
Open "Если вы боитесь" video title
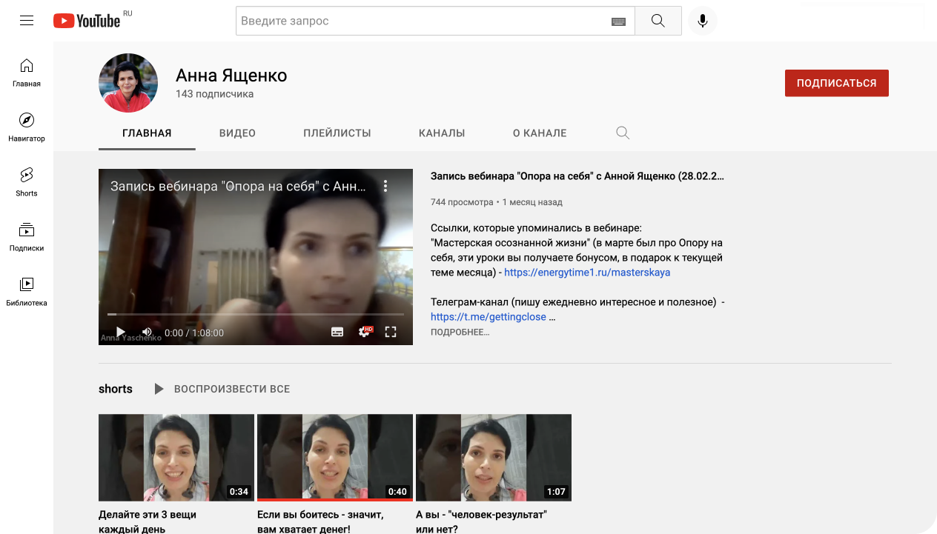click(319, 521)
